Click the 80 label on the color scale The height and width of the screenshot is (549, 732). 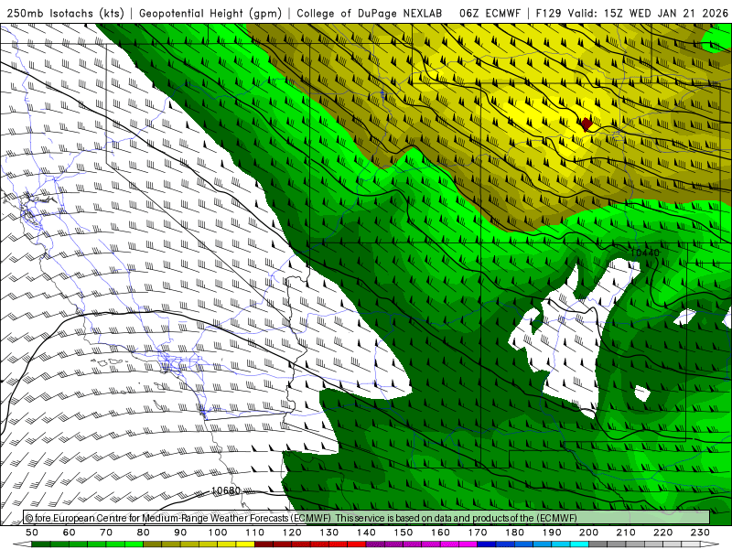pyautogui.click(x=144, y=533)
